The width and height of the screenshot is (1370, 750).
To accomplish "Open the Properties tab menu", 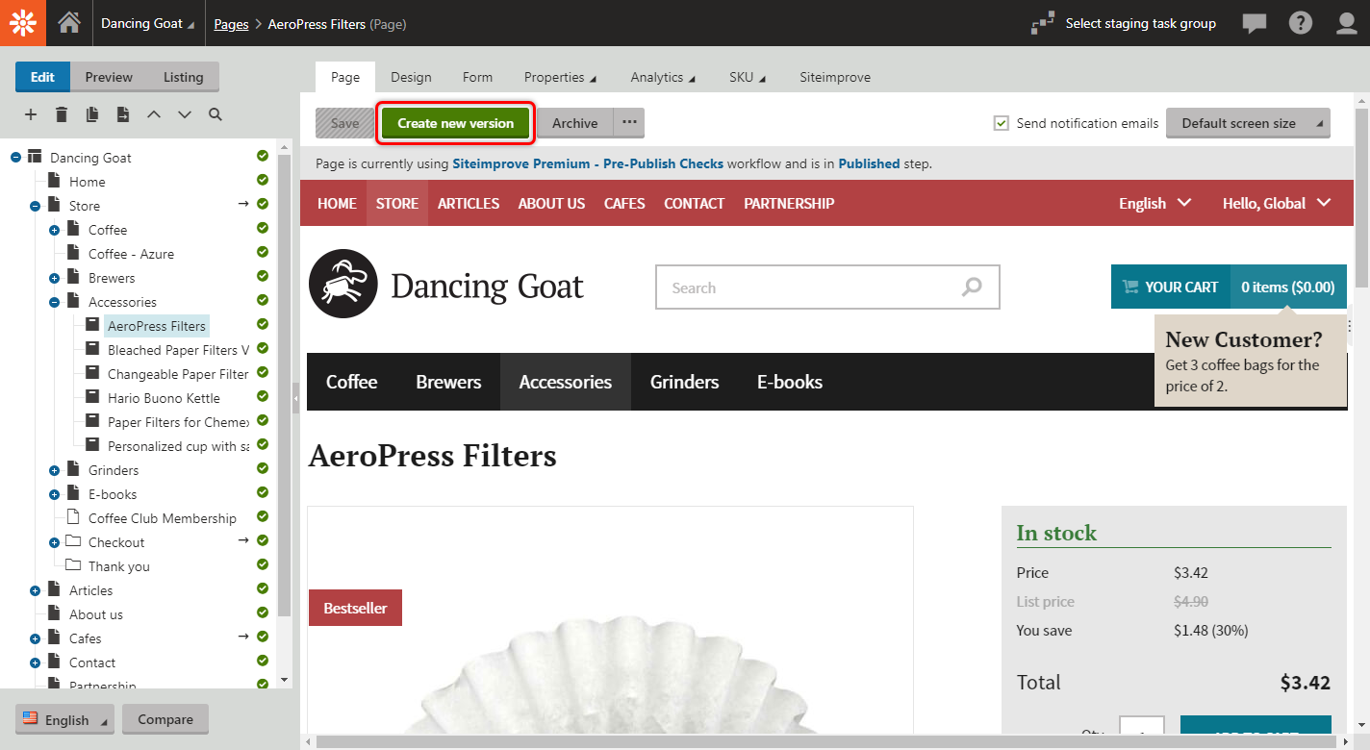I will 560,77.
